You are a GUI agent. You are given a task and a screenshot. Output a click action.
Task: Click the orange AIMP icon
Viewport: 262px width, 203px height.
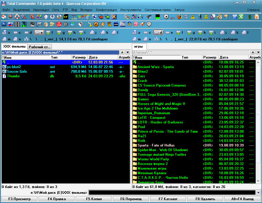(x=96, y=24)
